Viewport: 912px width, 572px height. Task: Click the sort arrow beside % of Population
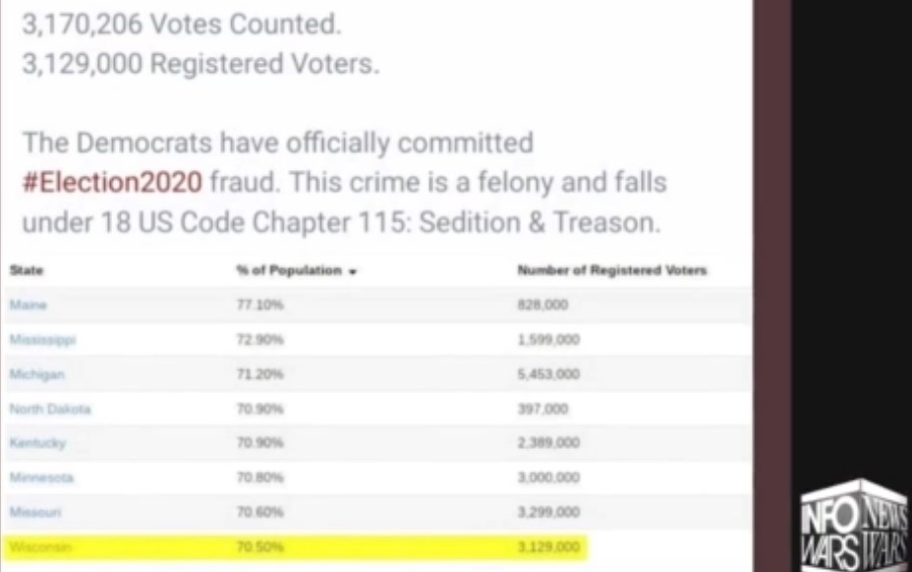[x=352, y=271]
